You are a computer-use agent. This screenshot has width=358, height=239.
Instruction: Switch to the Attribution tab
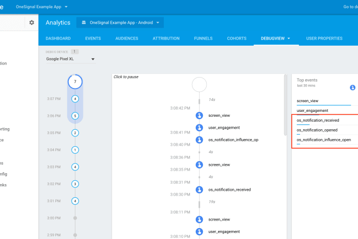(166, 39)
